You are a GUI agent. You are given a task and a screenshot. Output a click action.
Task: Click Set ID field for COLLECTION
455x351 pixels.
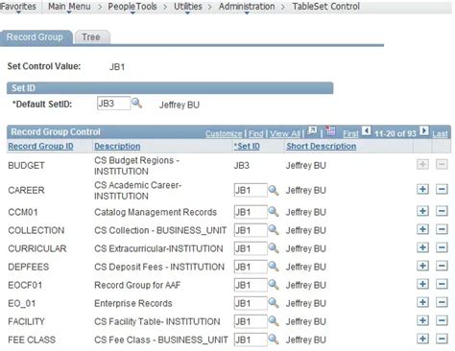click(251, 230)
